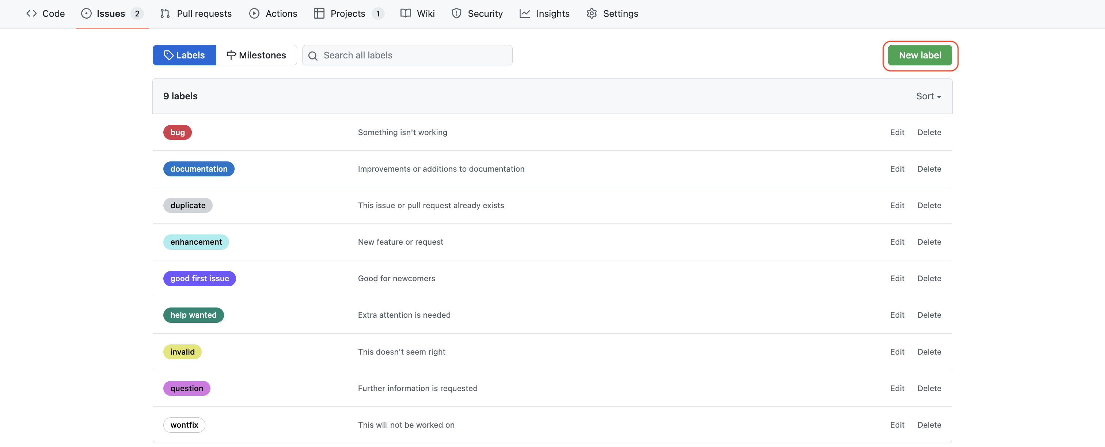
Task: Click the red bug label badge
Action: [177, 132]
